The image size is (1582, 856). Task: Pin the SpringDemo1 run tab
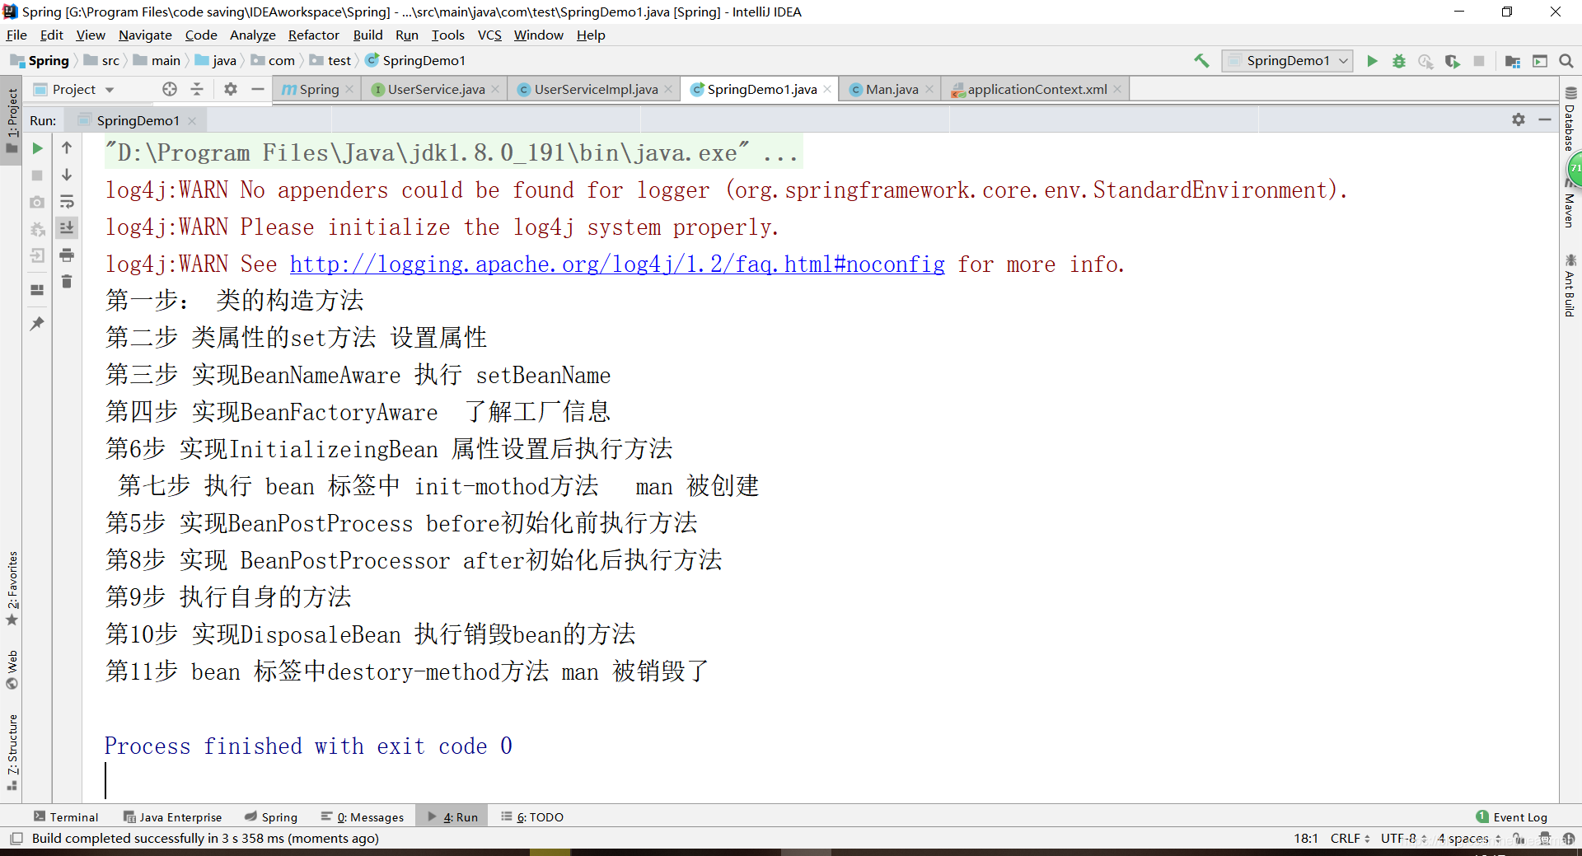[x=37, y=324]
